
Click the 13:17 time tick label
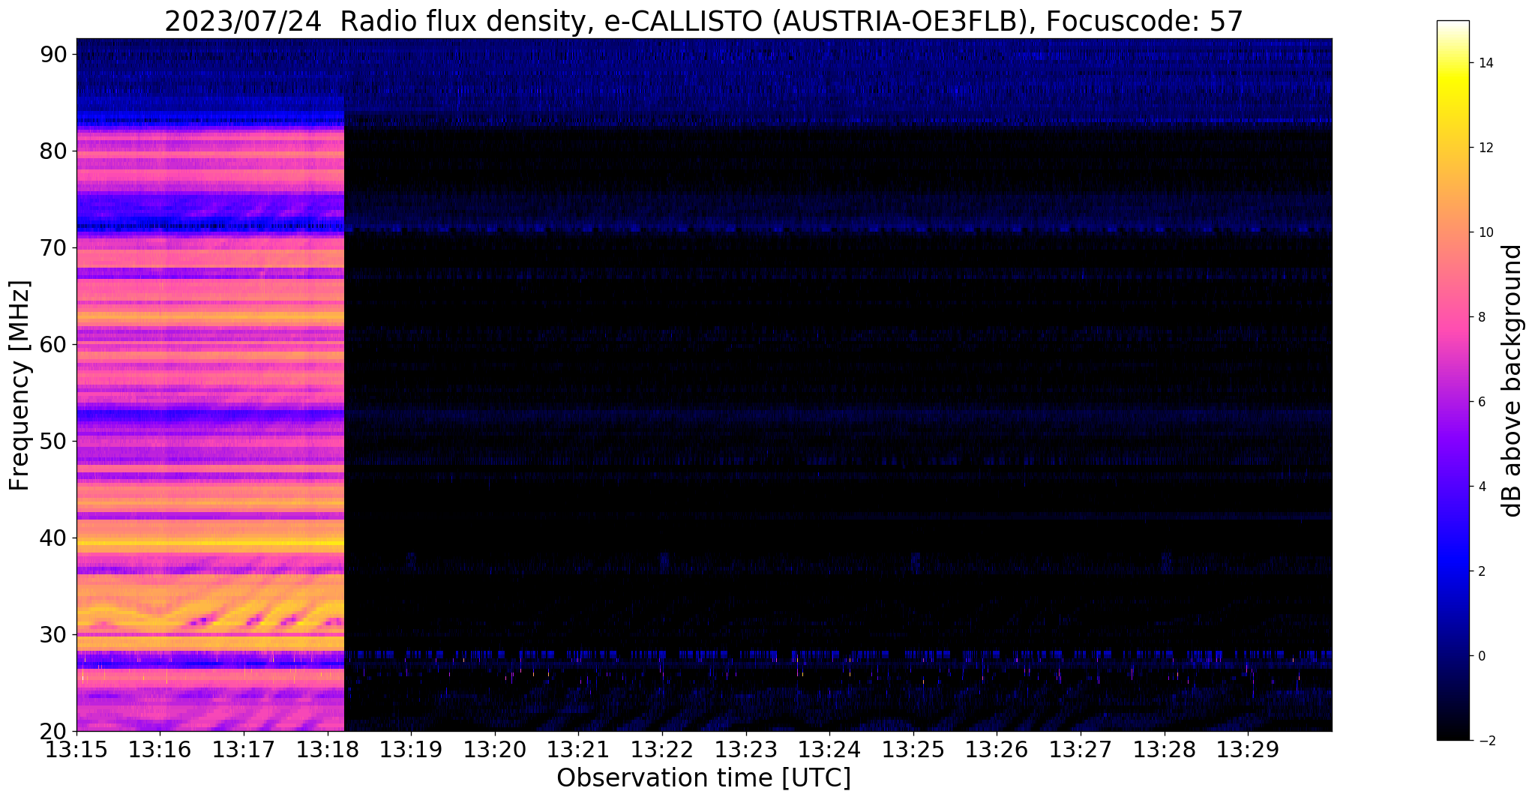[244, 750]
